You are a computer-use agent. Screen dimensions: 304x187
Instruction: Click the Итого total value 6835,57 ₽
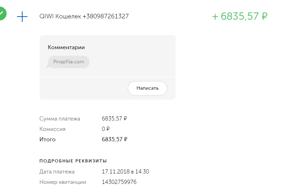[114, 140]
